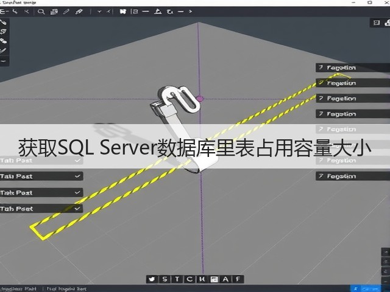Expand the last Tab Post dropdown chevron
Viewport: 390px width, 292px height.
coord(77,208)
